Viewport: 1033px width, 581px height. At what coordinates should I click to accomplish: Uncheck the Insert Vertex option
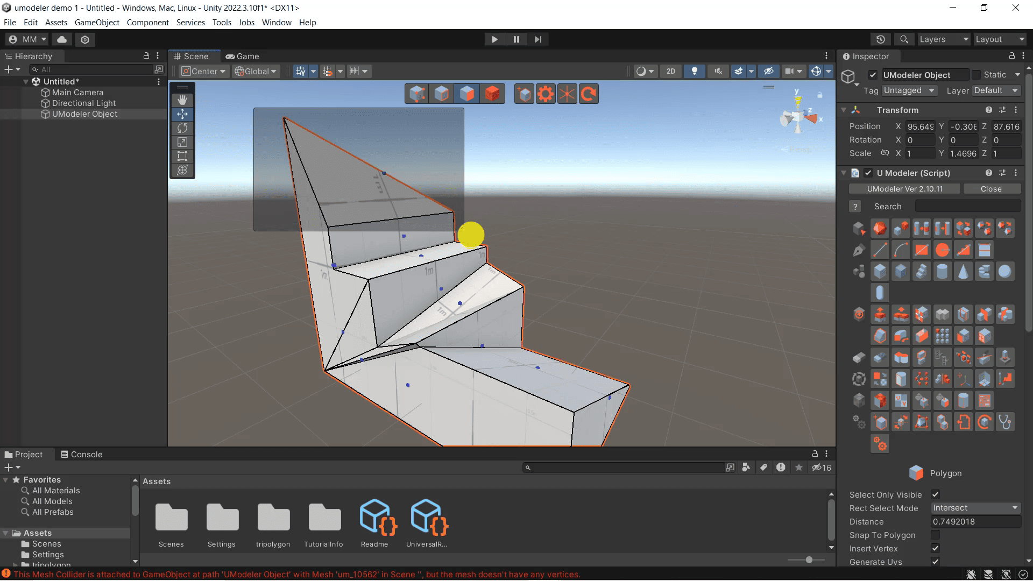(936, 549)
